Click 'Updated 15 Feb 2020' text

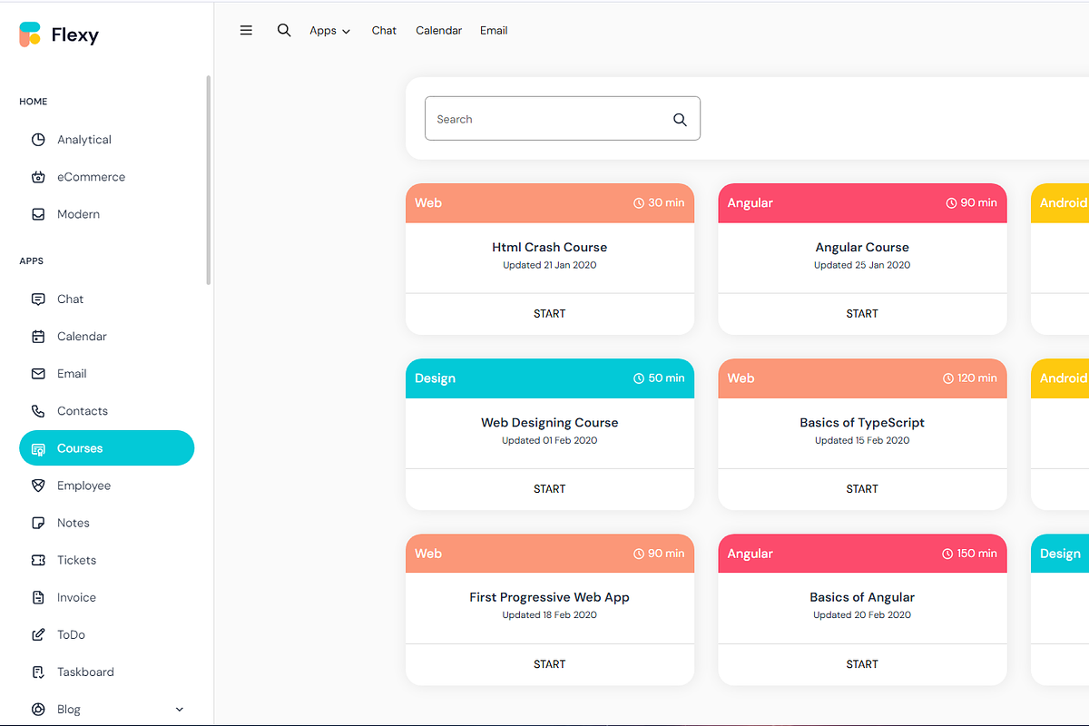(x=862, y=440)
